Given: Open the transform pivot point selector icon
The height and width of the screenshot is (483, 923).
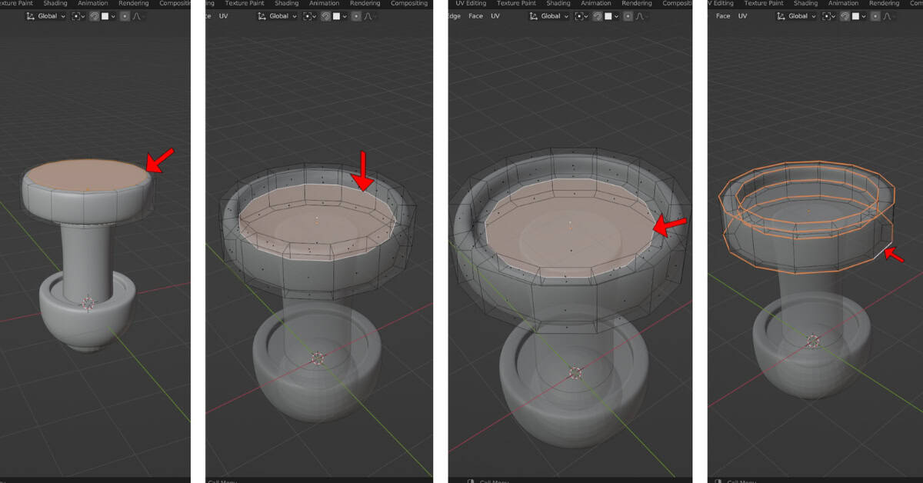Looking at the screenshot, I should point(77,16).
